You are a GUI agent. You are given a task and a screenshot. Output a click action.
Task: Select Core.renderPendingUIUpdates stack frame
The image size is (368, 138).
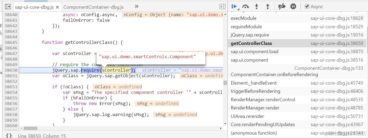point(297,125)
